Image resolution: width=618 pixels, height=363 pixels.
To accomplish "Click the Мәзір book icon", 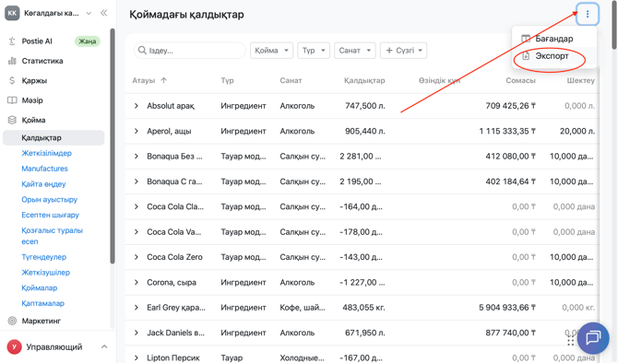I will pos(12,100).
